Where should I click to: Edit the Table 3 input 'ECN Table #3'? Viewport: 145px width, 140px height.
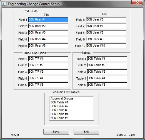(x=107, y=72)
